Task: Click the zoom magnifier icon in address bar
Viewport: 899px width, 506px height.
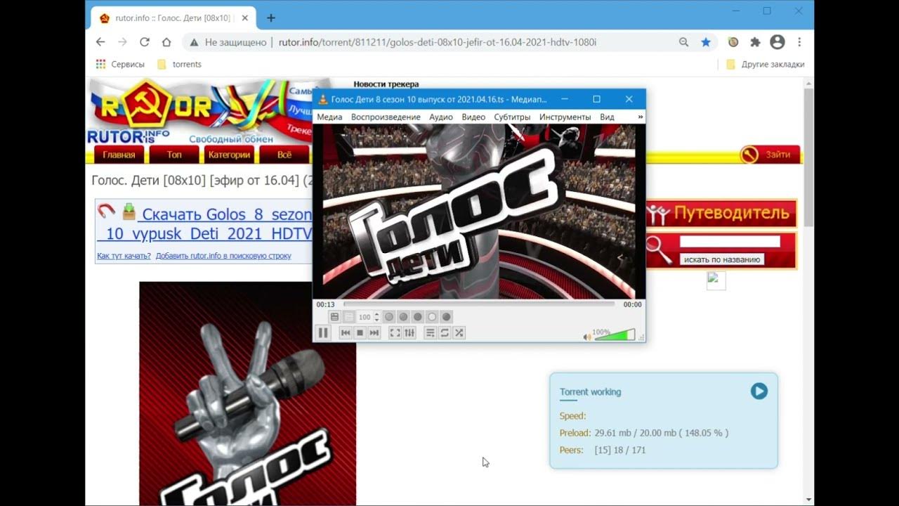Action: coord(683,42)
